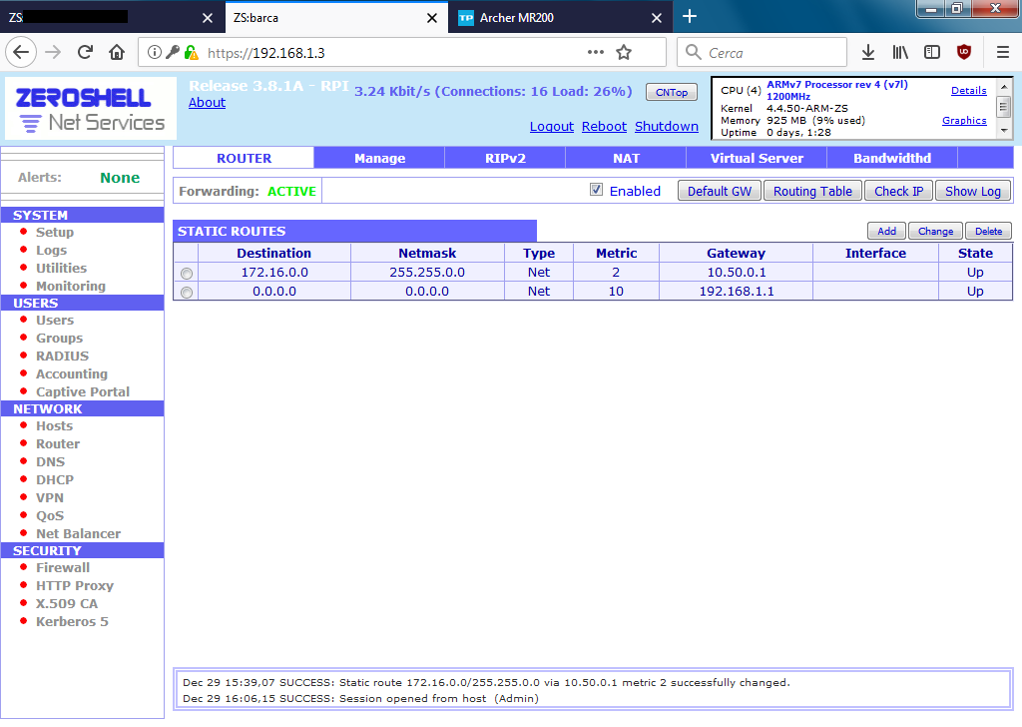The height and width of the screenshot is (727, 1022).
Task: Click the Show Log button
Action: (973, 191)
